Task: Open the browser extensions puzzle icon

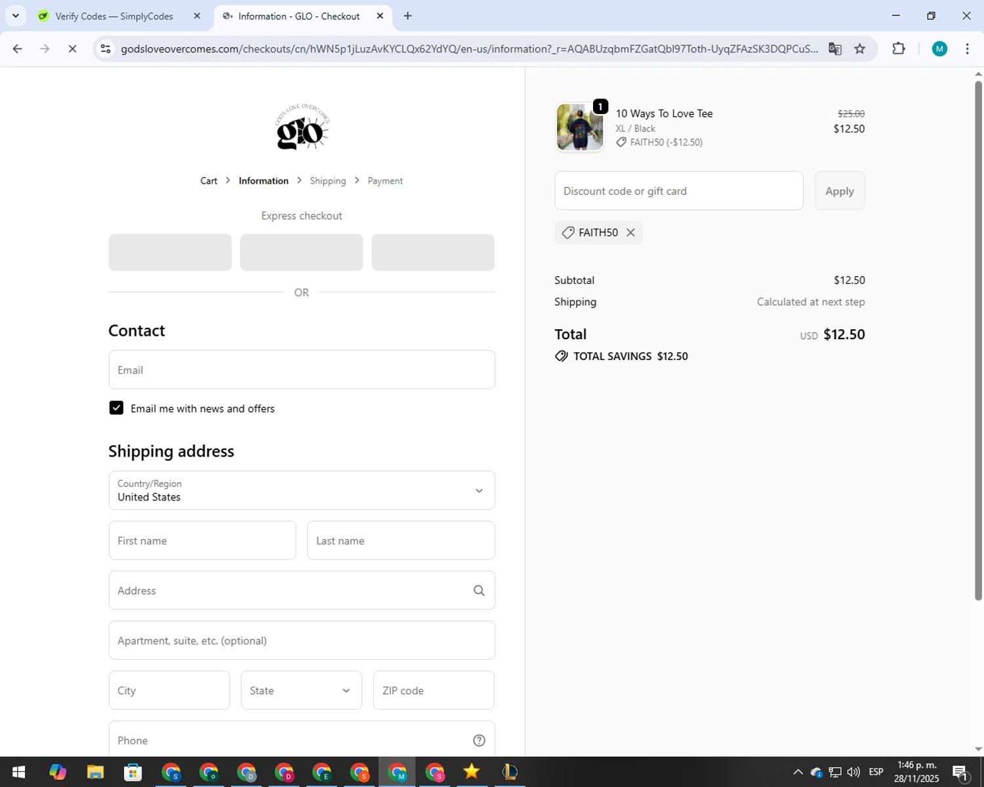Action: [899, 49]
